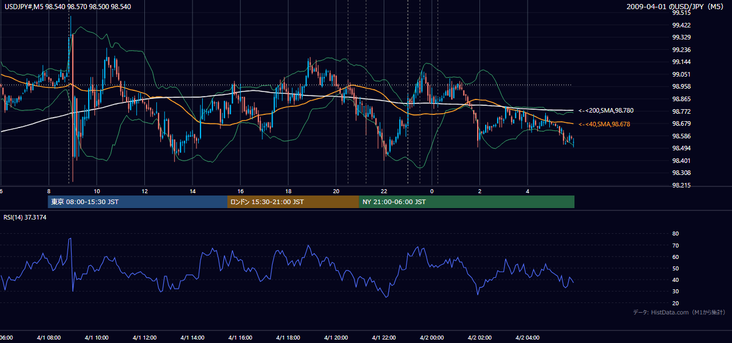Click the 98.772 price axis label
Screen dimensions: 732x343
tap(681, 111)
